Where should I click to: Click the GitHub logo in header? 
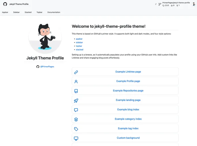[x=5, y=4]
